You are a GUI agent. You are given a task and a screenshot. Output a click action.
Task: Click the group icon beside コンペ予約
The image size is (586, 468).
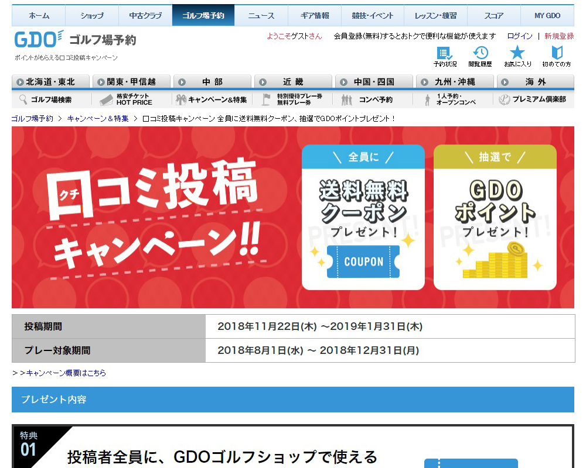pos(347,99)
